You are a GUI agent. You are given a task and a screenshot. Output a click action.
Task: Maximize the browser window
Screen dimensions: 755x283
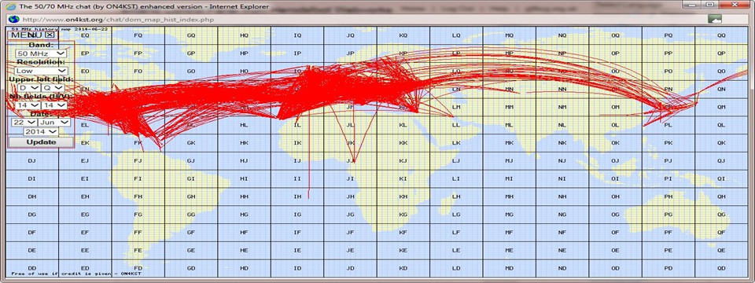(x=710, y=5)
